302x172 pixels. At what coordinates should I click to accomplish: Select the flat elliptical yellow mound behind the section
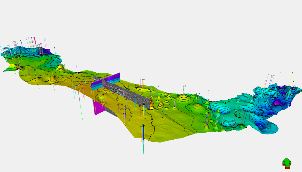click(143, 89)
